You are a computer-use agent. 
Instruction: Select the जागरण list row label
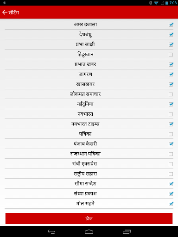(x=85, y=74)
